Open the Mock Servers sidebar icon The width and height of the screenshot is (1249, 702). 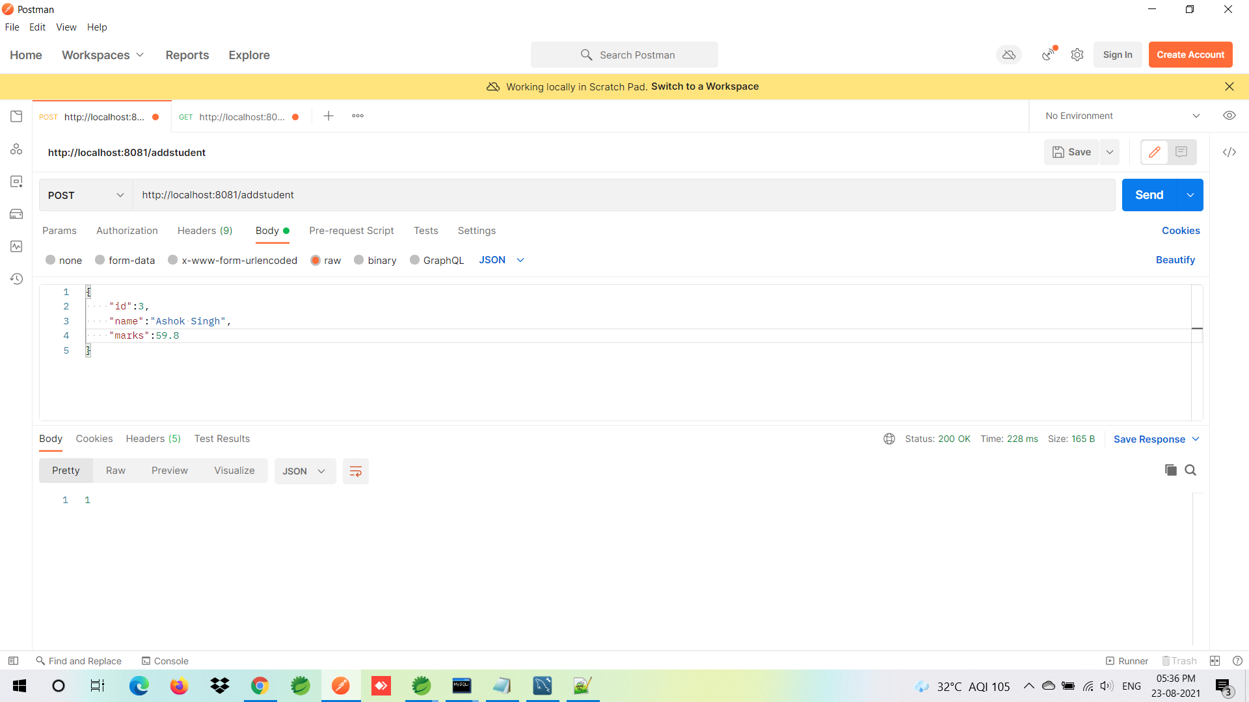pyautogui.click(x=16, y=214)
